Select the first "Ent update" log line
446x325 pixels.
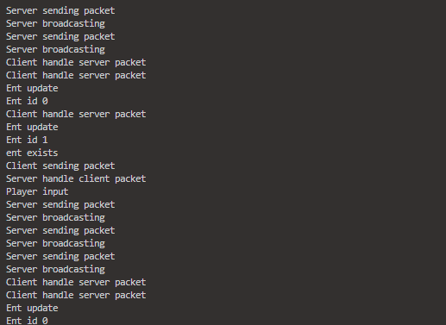pos(32,88)
